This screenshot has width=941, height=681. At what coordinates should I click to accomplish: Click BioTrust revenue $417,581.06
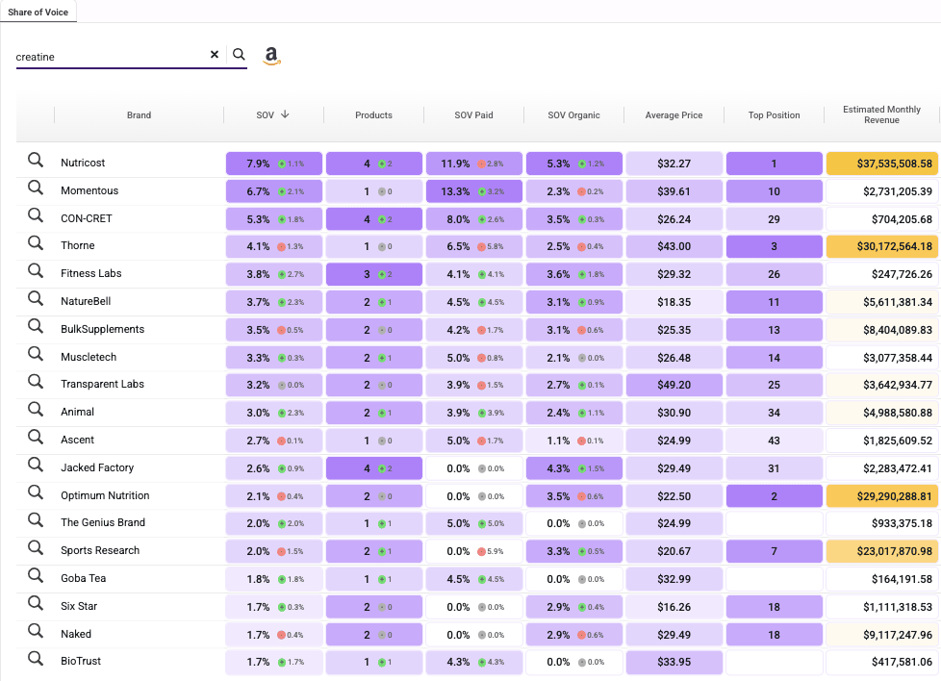[x=882, y=663]
